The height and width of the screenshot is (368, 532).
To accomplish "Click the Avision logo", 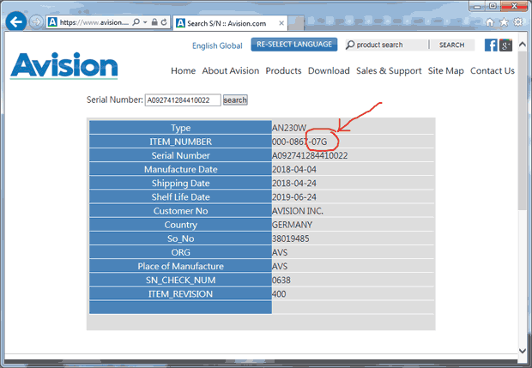I will coord(64,65).
